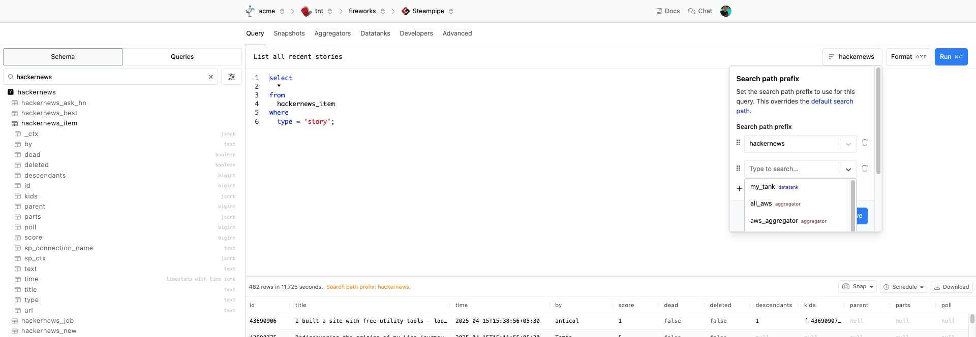Delete the hackernews search path entry

pos(865,143)
